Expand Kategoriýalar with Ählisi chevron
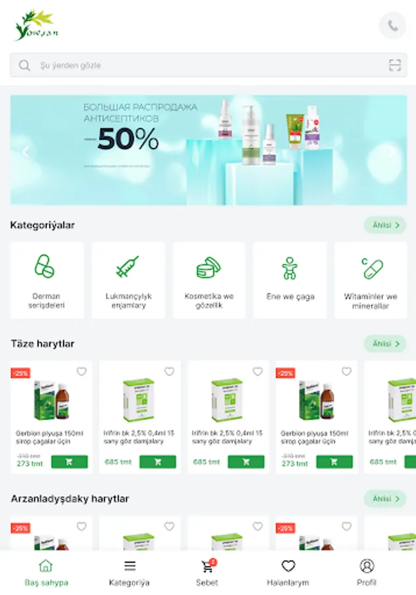 point(386,225)
